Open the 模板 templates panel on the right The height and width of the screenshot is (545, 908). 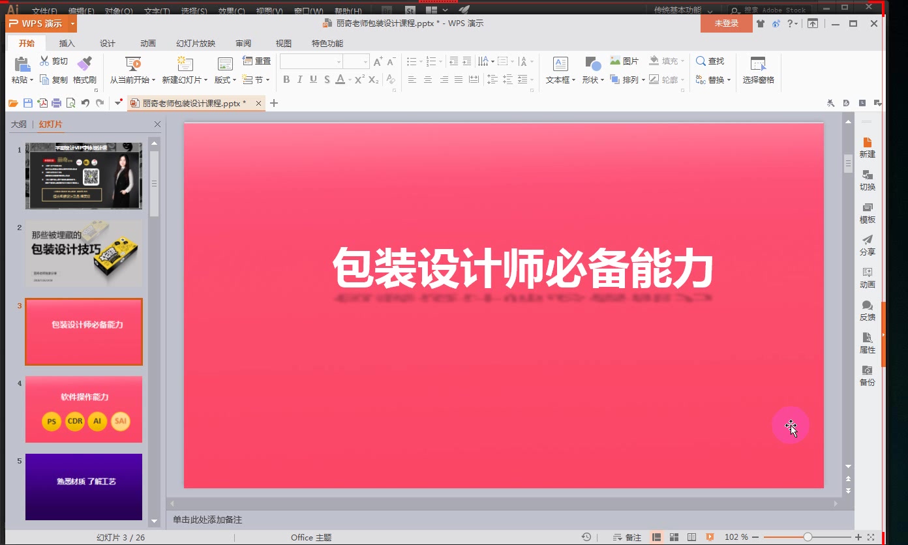pyautogui.click(x=867, y=213)
